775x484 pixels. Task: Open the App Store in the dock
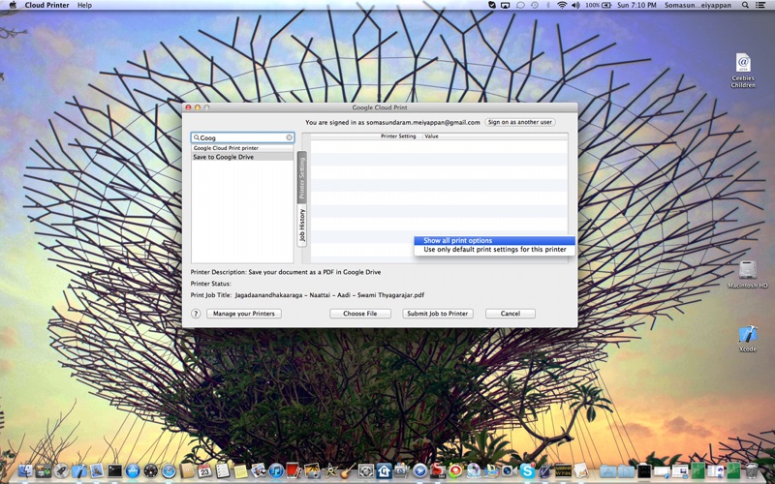[x=133, y=471]
